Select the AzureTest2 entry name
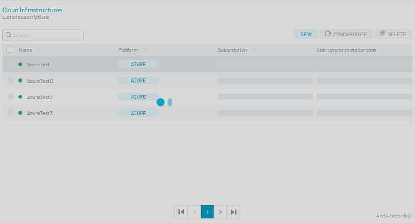This screenshot has height=223, width=415. 40,97
